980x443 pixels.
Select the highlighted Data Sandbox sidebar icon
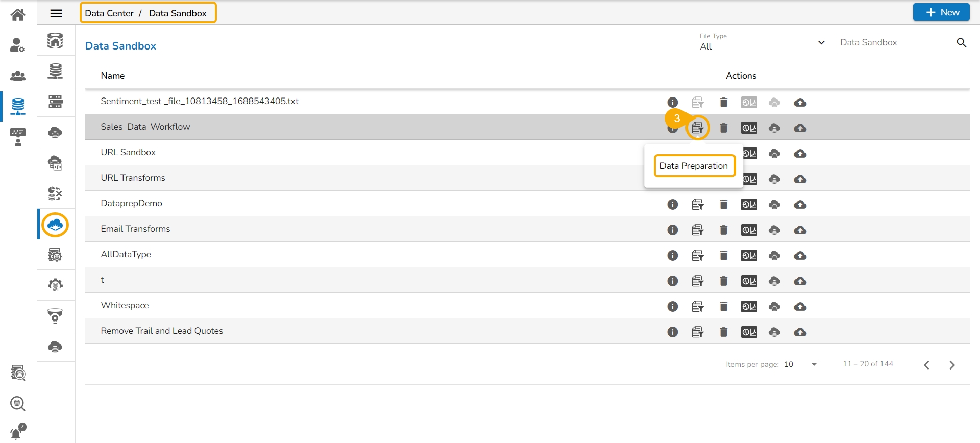tap(55, 225)
